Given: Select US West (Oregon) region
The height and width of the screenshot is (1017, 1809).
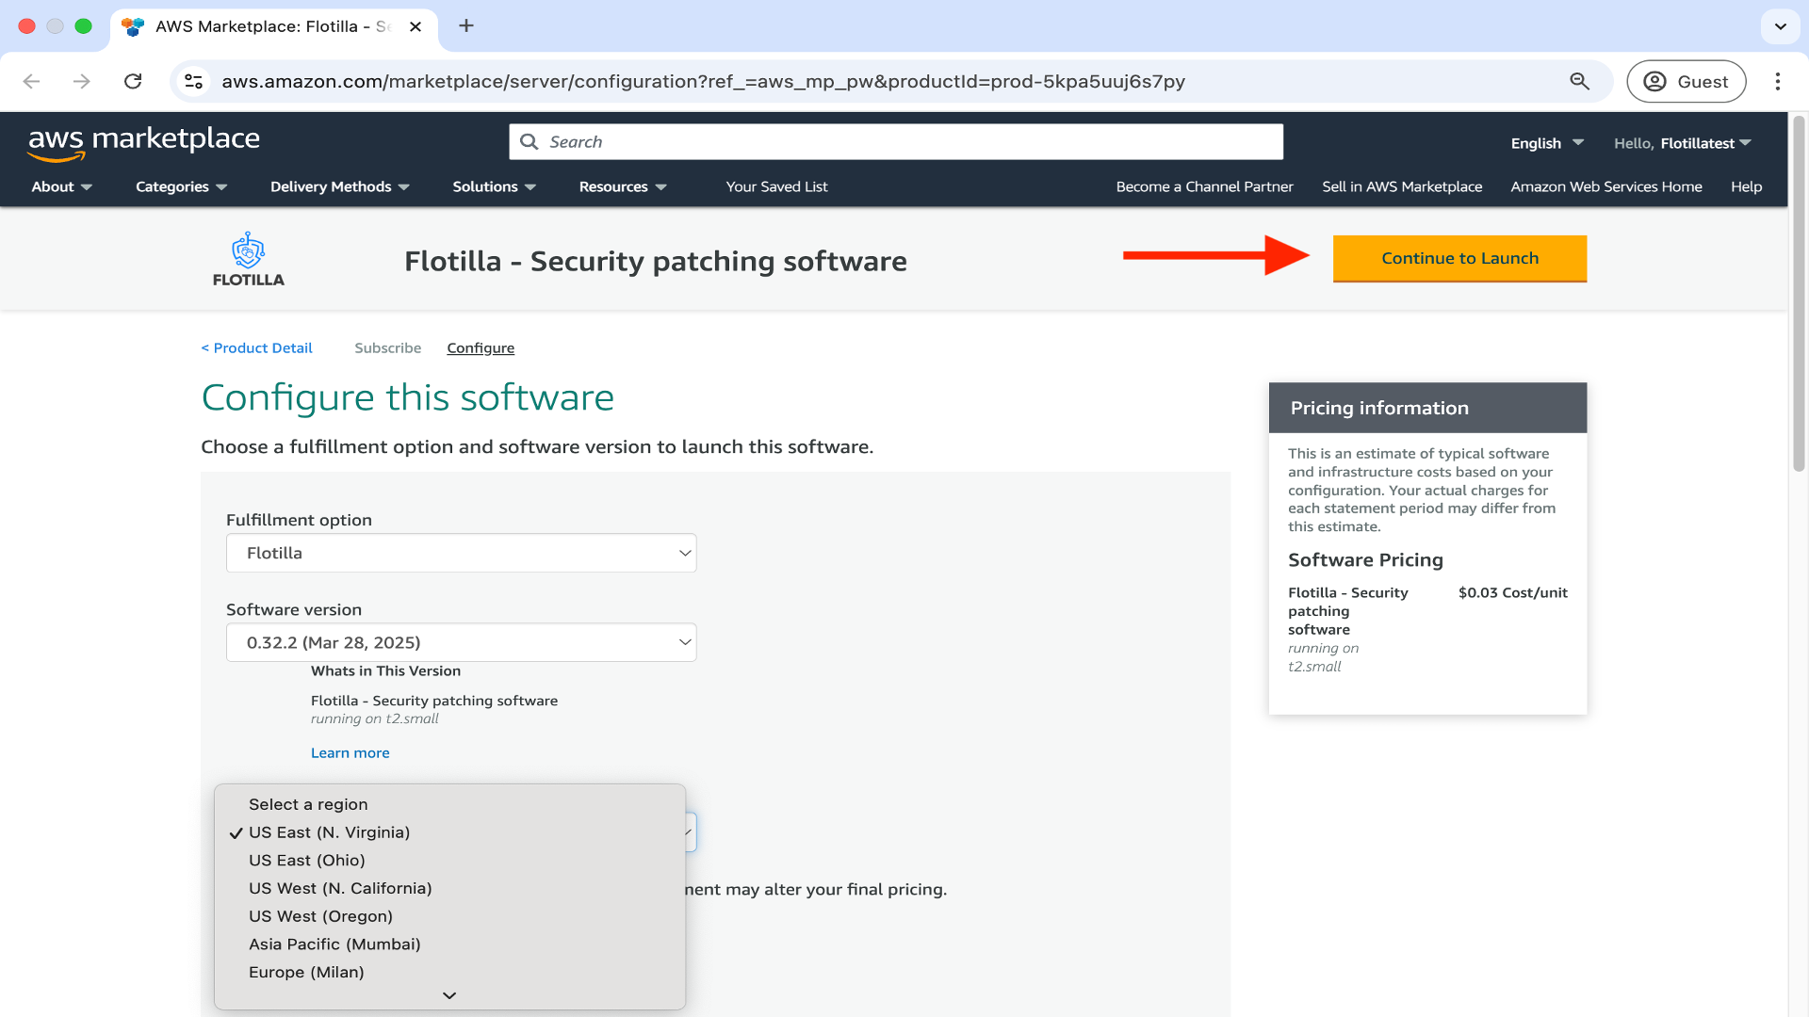Looking at the screenshot, I should pos(320,916).
